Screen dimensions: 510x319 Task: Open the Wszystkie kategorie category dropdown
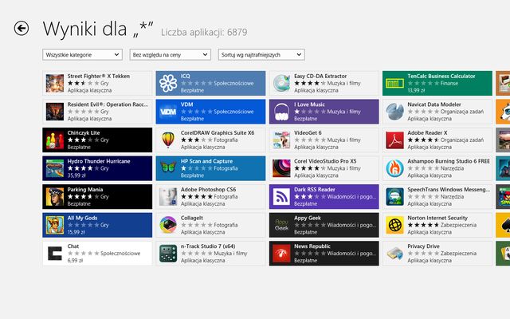pos(82,55)
